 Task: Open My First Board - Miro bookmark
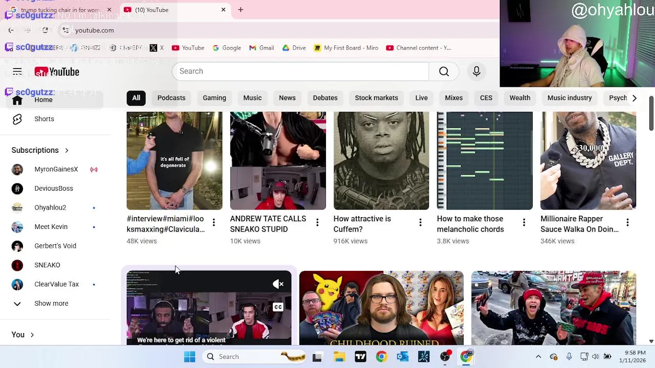coord(346,48)
